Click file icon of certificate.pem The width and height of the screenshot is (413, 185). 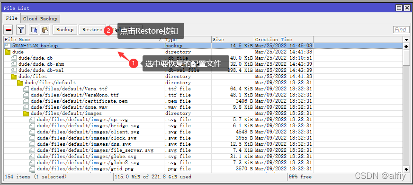[x=26, y=101]
